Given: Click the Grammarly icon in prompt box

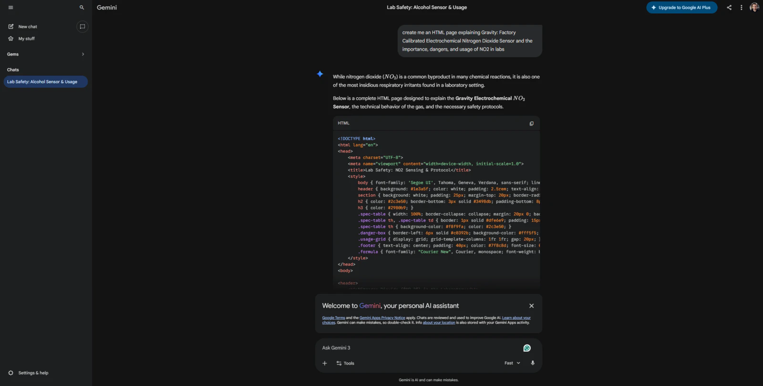Looking at the screenshot, I should [x=527, y=348].
